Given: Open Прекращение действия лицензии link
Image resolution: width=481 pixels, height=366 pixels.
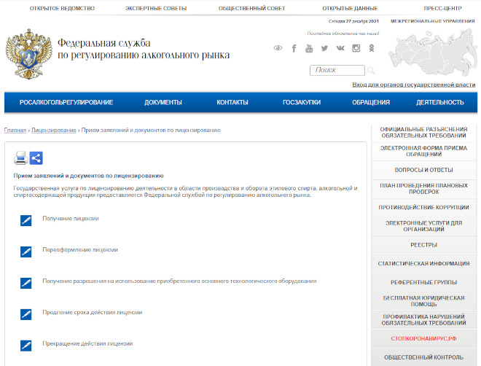Looking at the screenshot, I should pos(87,343).
